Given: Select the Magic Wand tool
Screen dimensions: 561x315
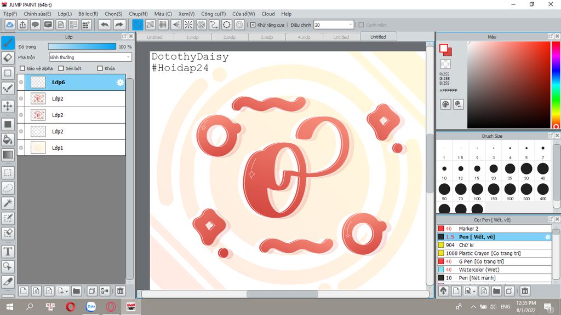Looking at the screenshot, I should click(x=8, y=203).
